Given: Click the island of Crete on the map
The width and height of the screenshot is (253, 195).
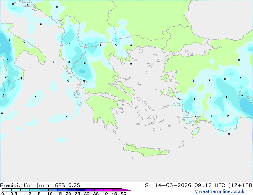Looking at the screenshot, I should tap(146, 150).
